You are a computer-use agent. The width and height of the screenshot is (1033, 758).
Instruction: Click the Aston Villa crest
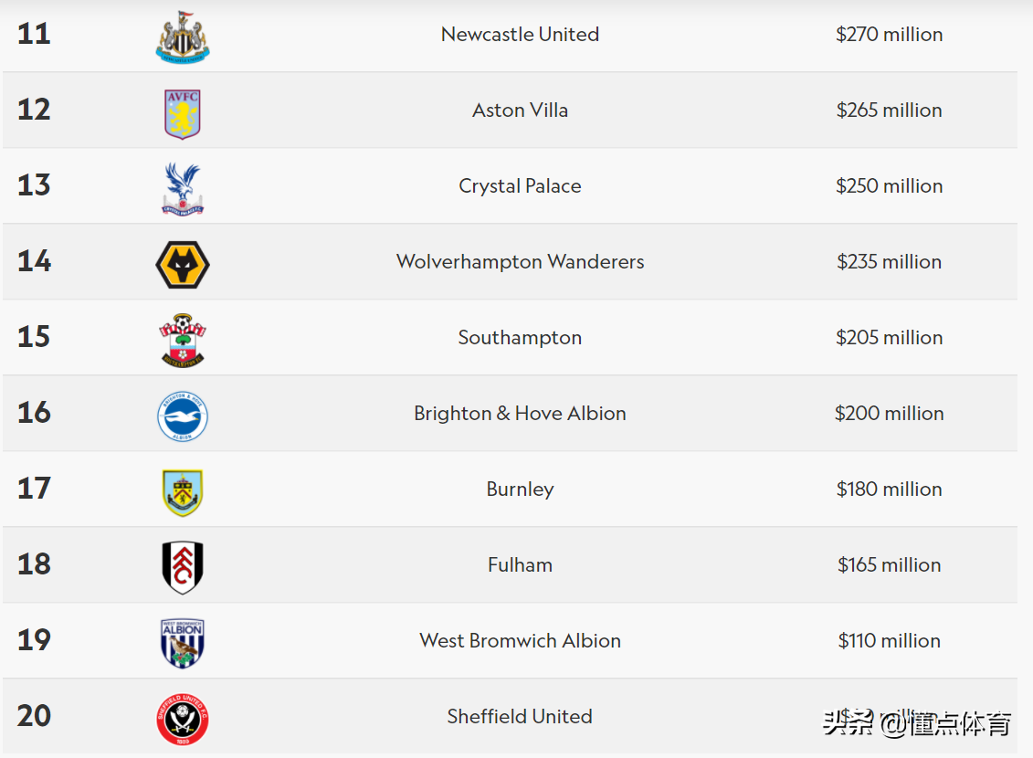183,114
